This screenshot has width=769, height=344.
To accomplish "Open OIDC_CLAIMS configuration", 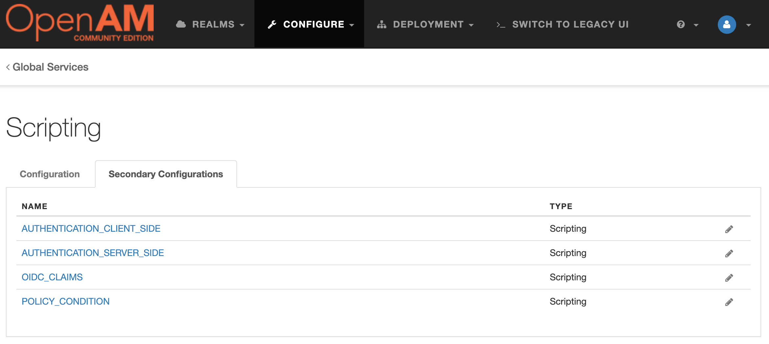I will click(52, 277).
